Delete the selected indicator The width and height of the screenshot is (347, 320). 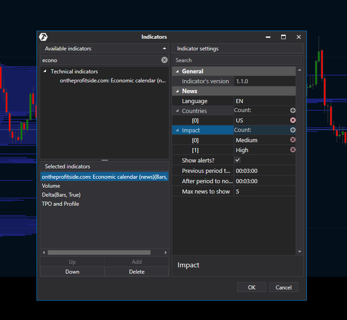[137, 271]
